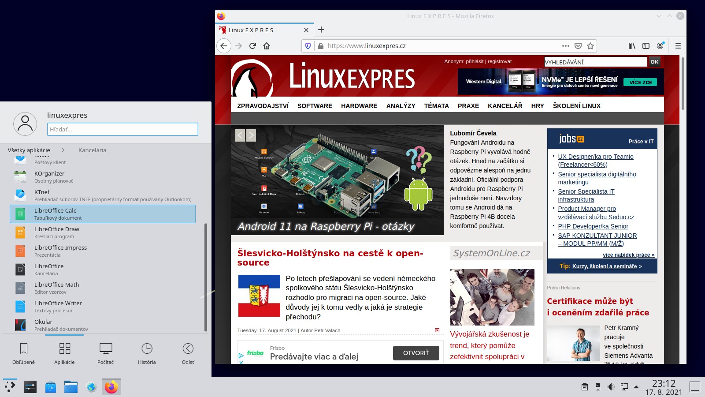The width and height of the screenshot is (705, 397).
Task: Open the UX Designer/ka pro Teamio job link
Action: point(596,161)
